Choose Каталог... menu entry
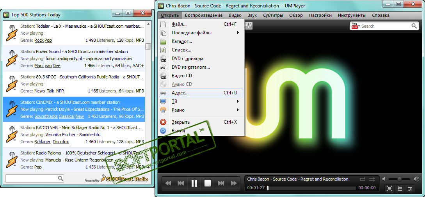 (x=201, y=41)
